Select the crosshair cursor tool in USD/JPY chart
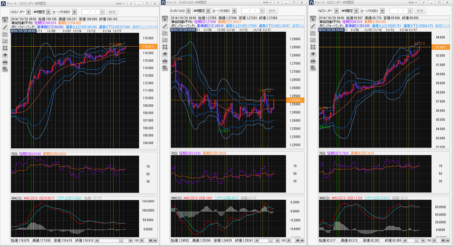 click(5, 20)
